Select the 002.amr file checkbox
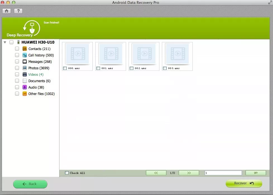Screen dimensions: 273x195 [132, 68]
